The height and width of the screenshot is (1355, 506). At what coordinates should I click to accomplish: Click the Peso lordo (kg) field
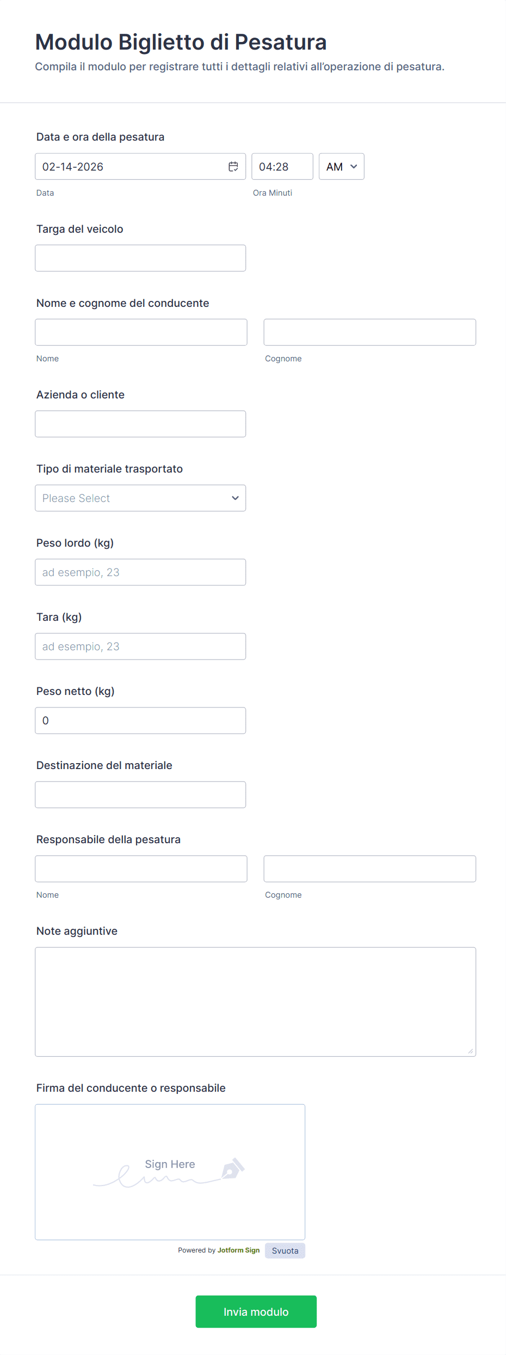point(140,572)
